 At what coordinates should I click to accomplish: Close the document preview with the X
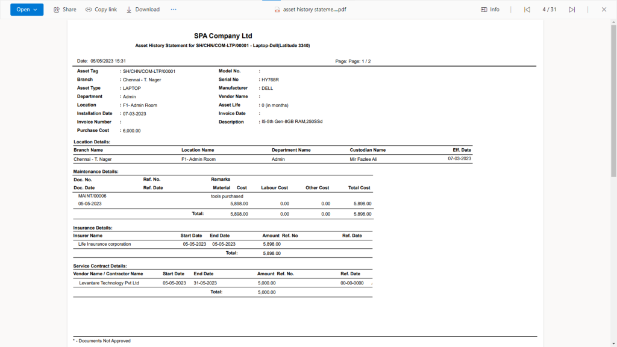coord(603,9)
